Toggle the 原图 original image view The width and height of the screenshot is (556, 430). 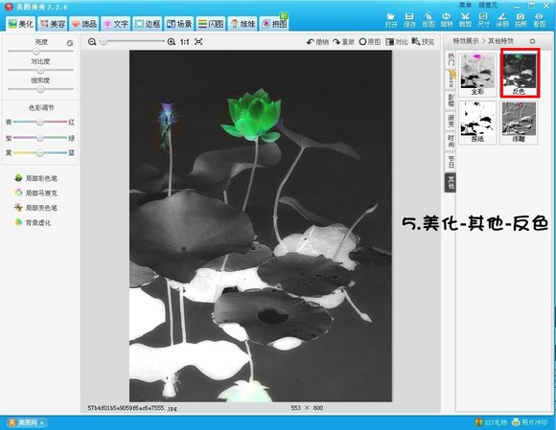point(369,42)
